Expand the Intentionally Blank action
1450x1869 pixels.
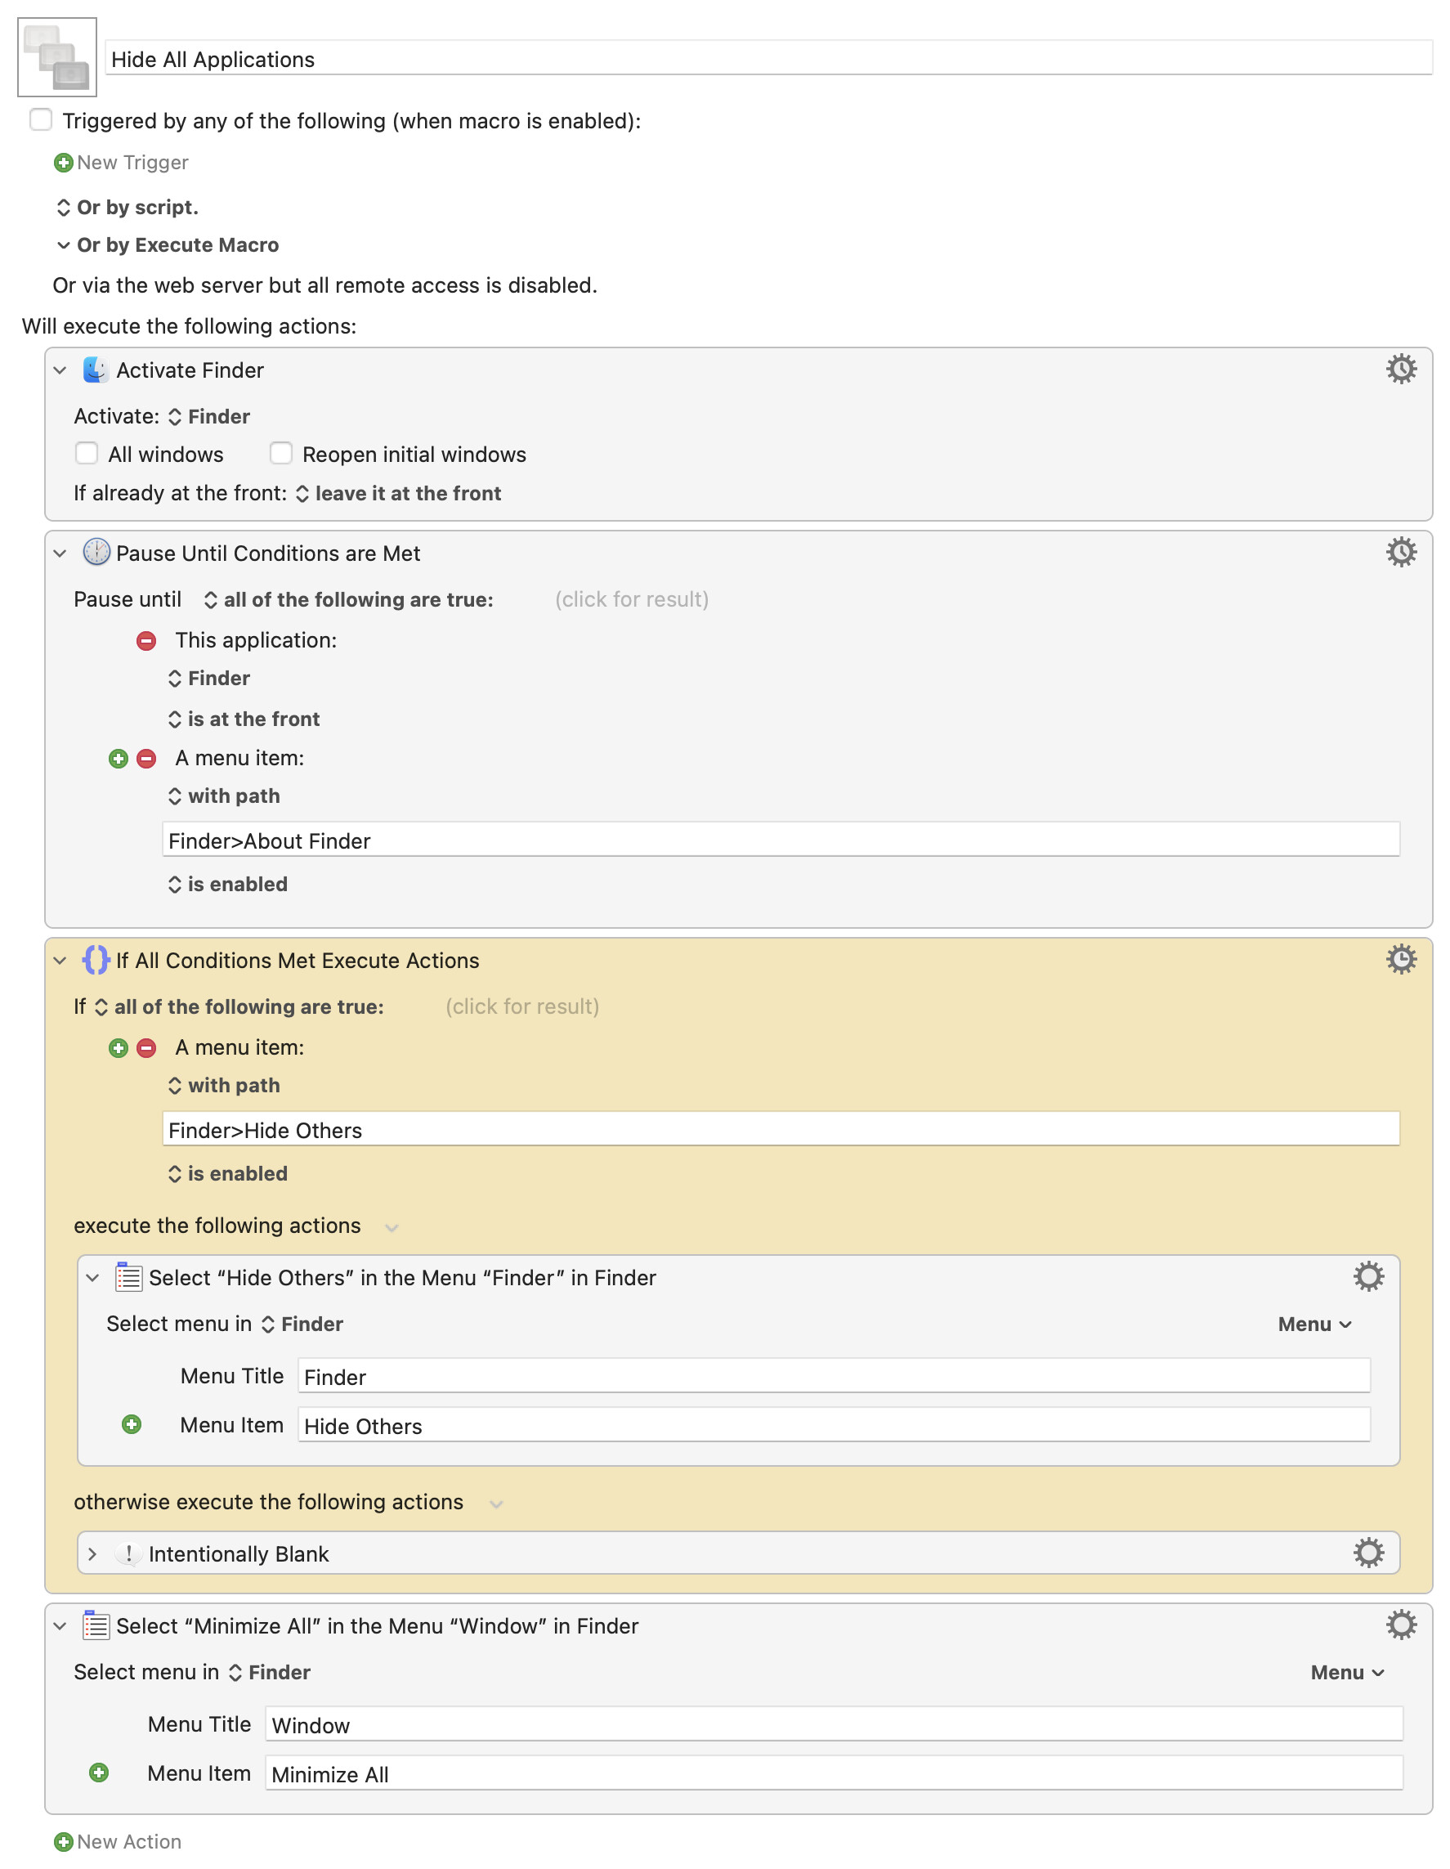[92, 1553]
